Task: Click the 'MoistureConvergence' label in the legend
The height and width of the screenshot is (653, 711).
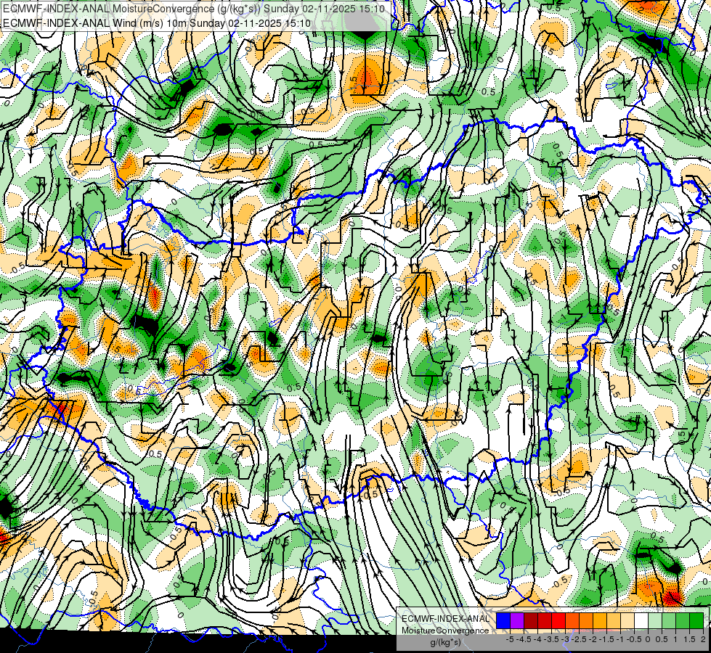Action: pyautogui.click(x=445, y=631)
